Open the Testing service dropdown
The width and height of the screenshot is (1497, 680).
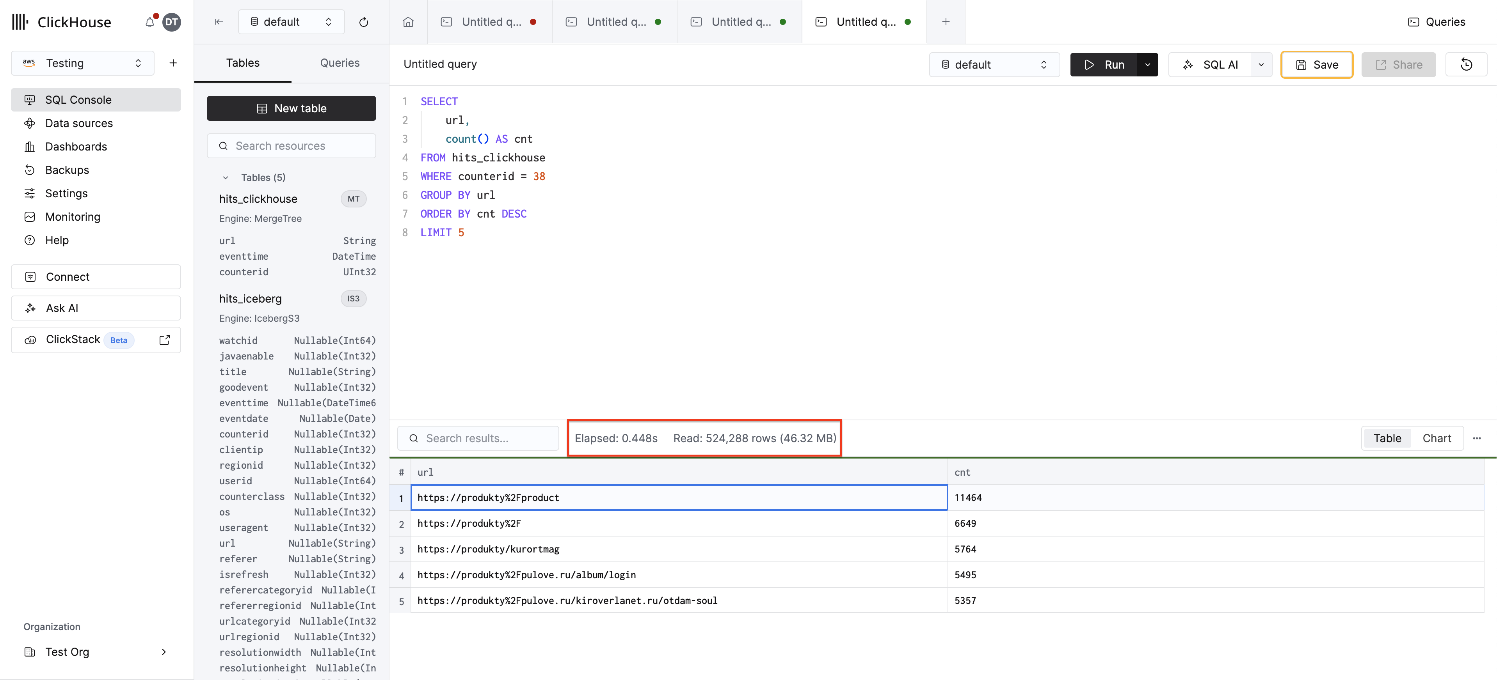click(82, 63)
